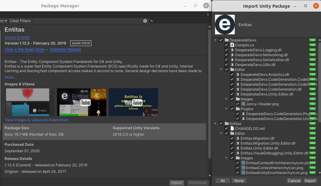Click the Entitas.Migration.dll plugin icon
The image size is (321, 186).
238,138
